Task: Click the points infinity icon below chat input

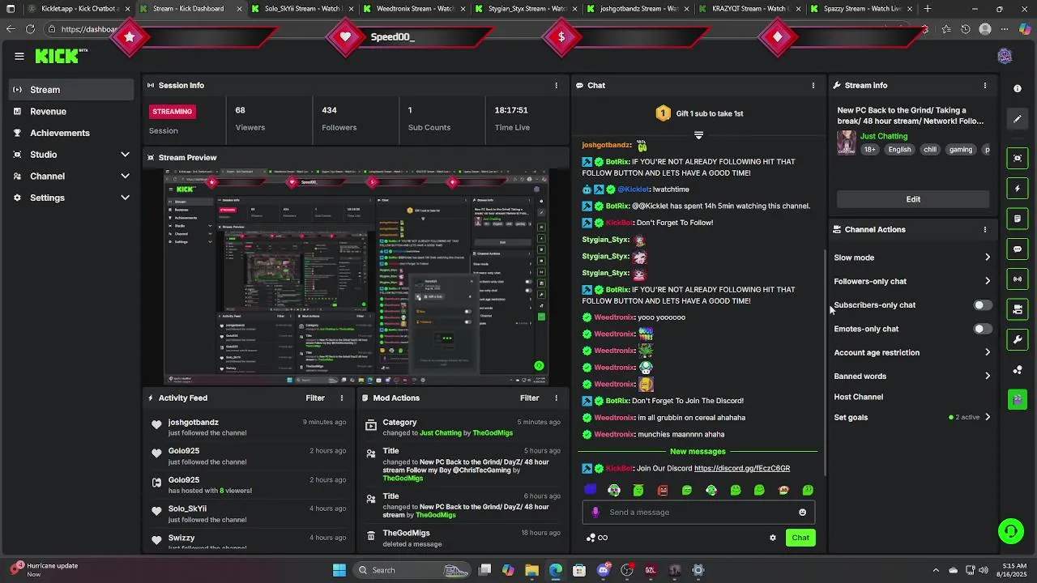Action: pyautogui.click(x=596, y=538)
